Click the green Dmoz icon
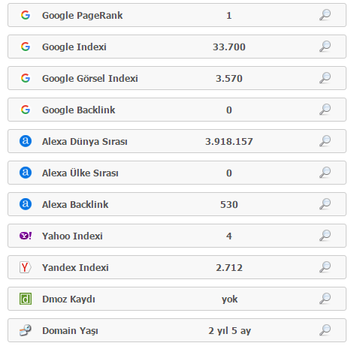The image size is (351, 346). click(x=26, y=299)
